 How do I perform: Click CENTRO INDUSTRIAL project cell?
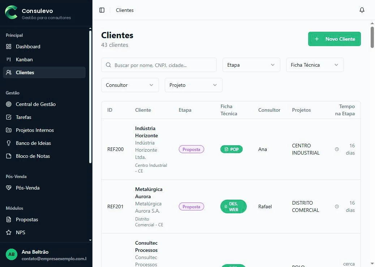tap(306, 149)
